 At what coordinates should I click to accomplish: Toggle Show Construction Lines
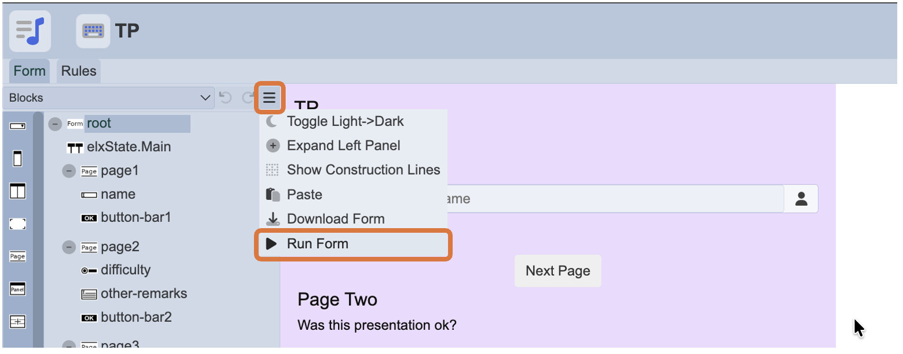363,170
